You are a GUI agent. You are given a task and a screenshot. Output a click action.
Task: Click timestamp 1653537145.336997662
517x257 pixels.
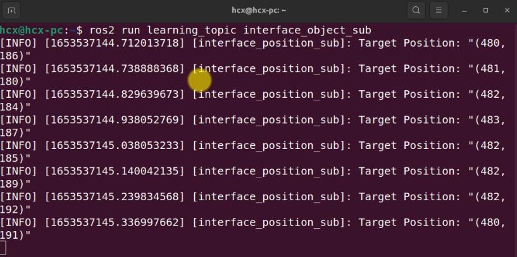click(x=114, y=222)
